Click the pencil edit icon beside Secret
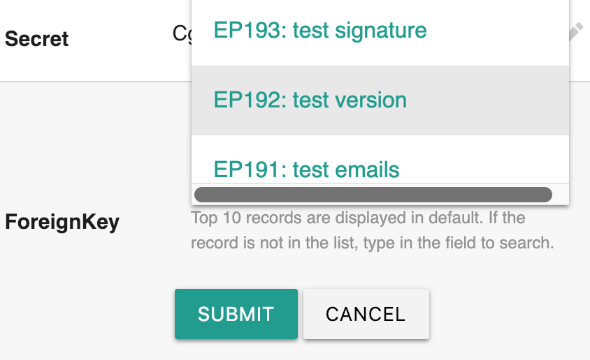 (x=575, y=31)
